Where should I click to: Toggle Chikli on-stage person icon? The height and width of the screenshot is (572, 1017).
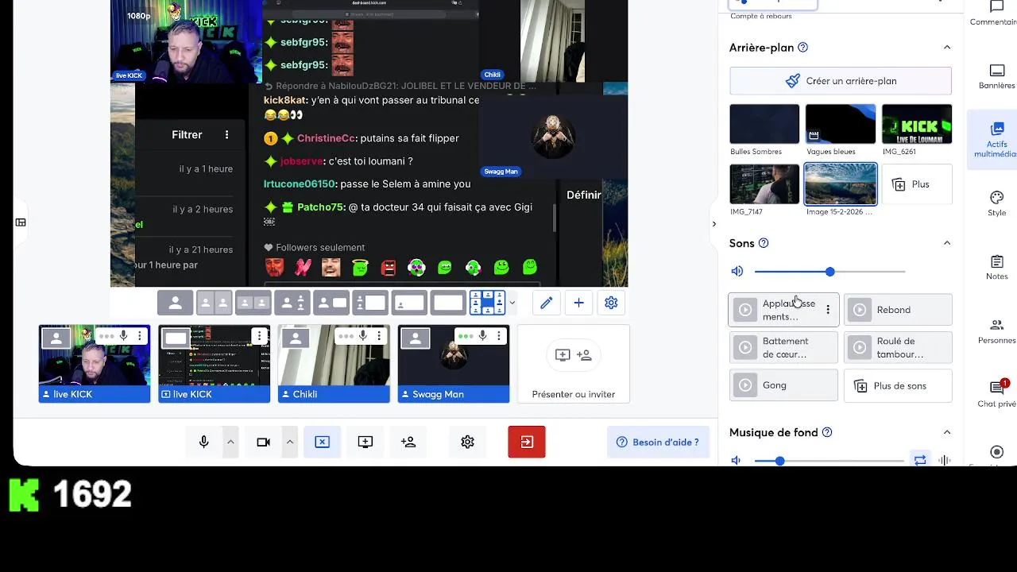coord(296,339)
